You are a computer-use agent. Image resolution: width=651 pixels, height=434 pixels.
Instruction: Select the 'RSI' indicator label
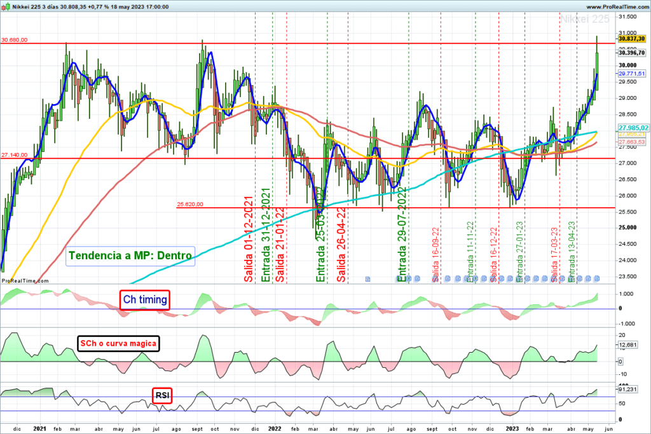pyautogui.click(x=162, y=395)
